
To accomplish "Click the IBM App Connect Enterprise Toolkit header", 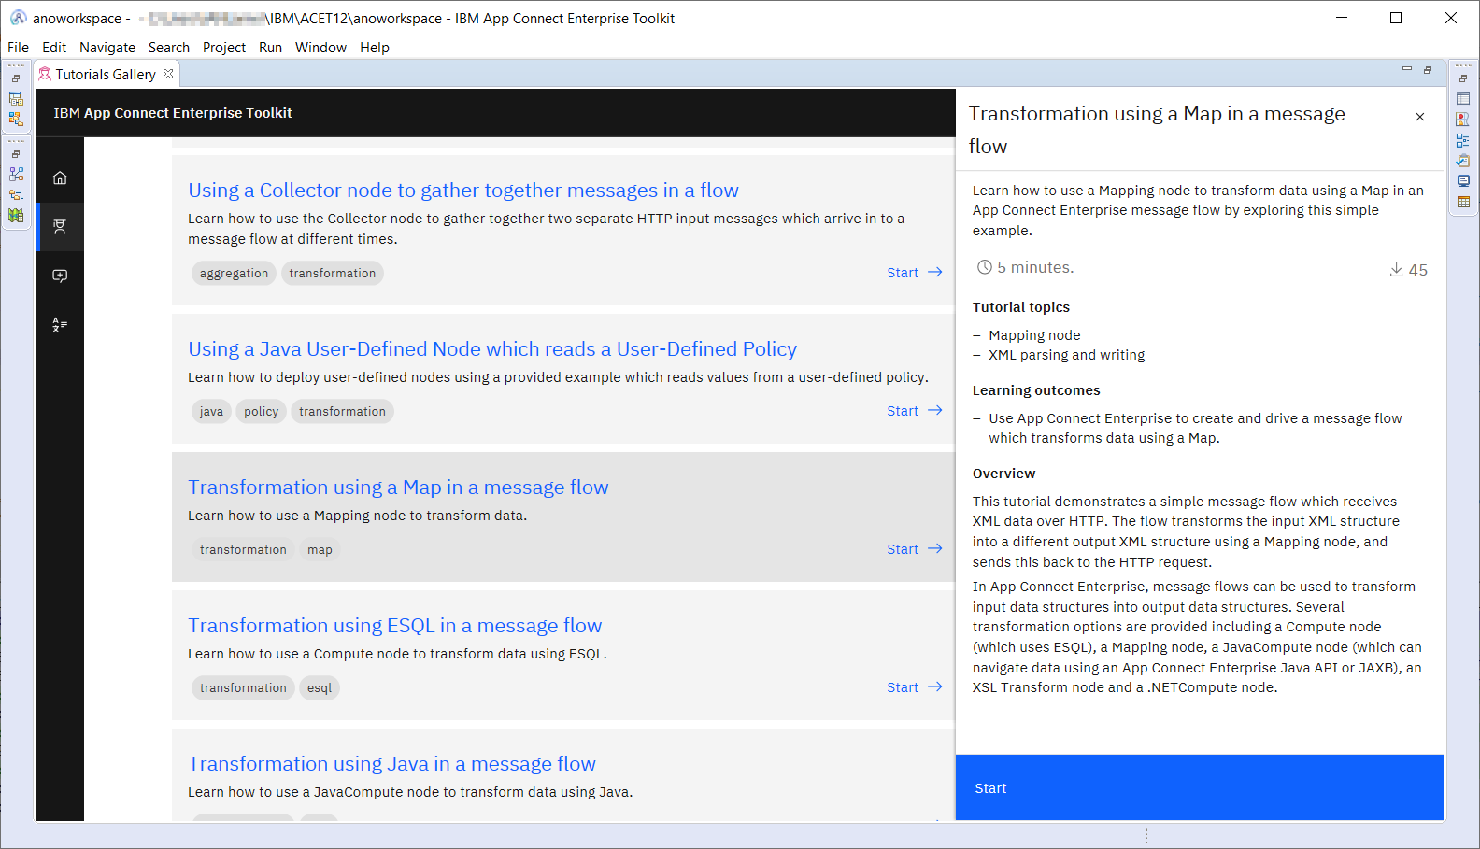I will 173,113.
